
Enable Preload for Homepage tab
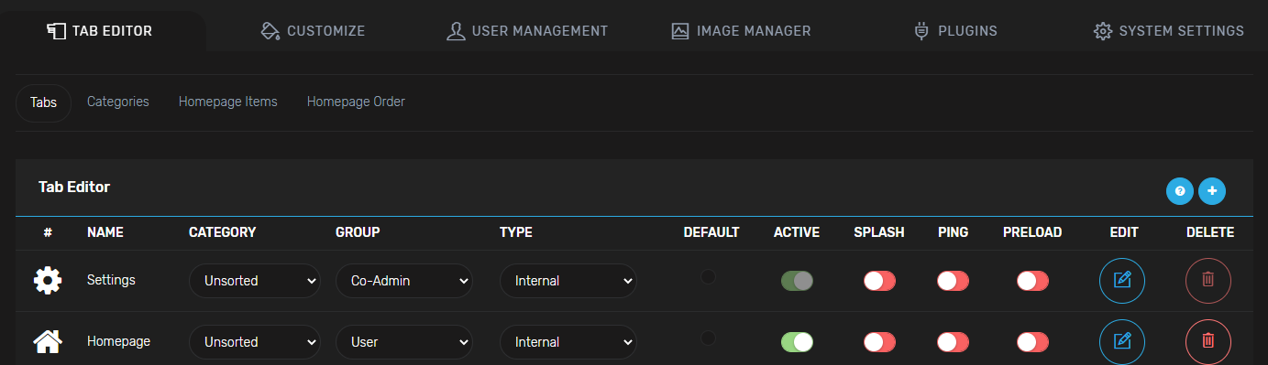click(x=1032, y=342)
